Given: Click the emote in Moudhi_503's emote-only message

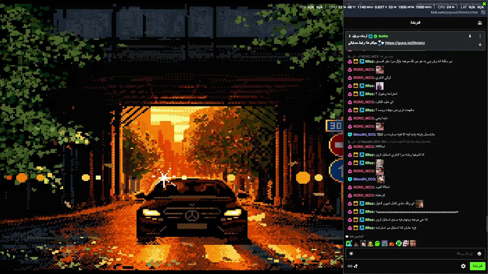Looking at the screenshot, I should click(x=380, y=179).
